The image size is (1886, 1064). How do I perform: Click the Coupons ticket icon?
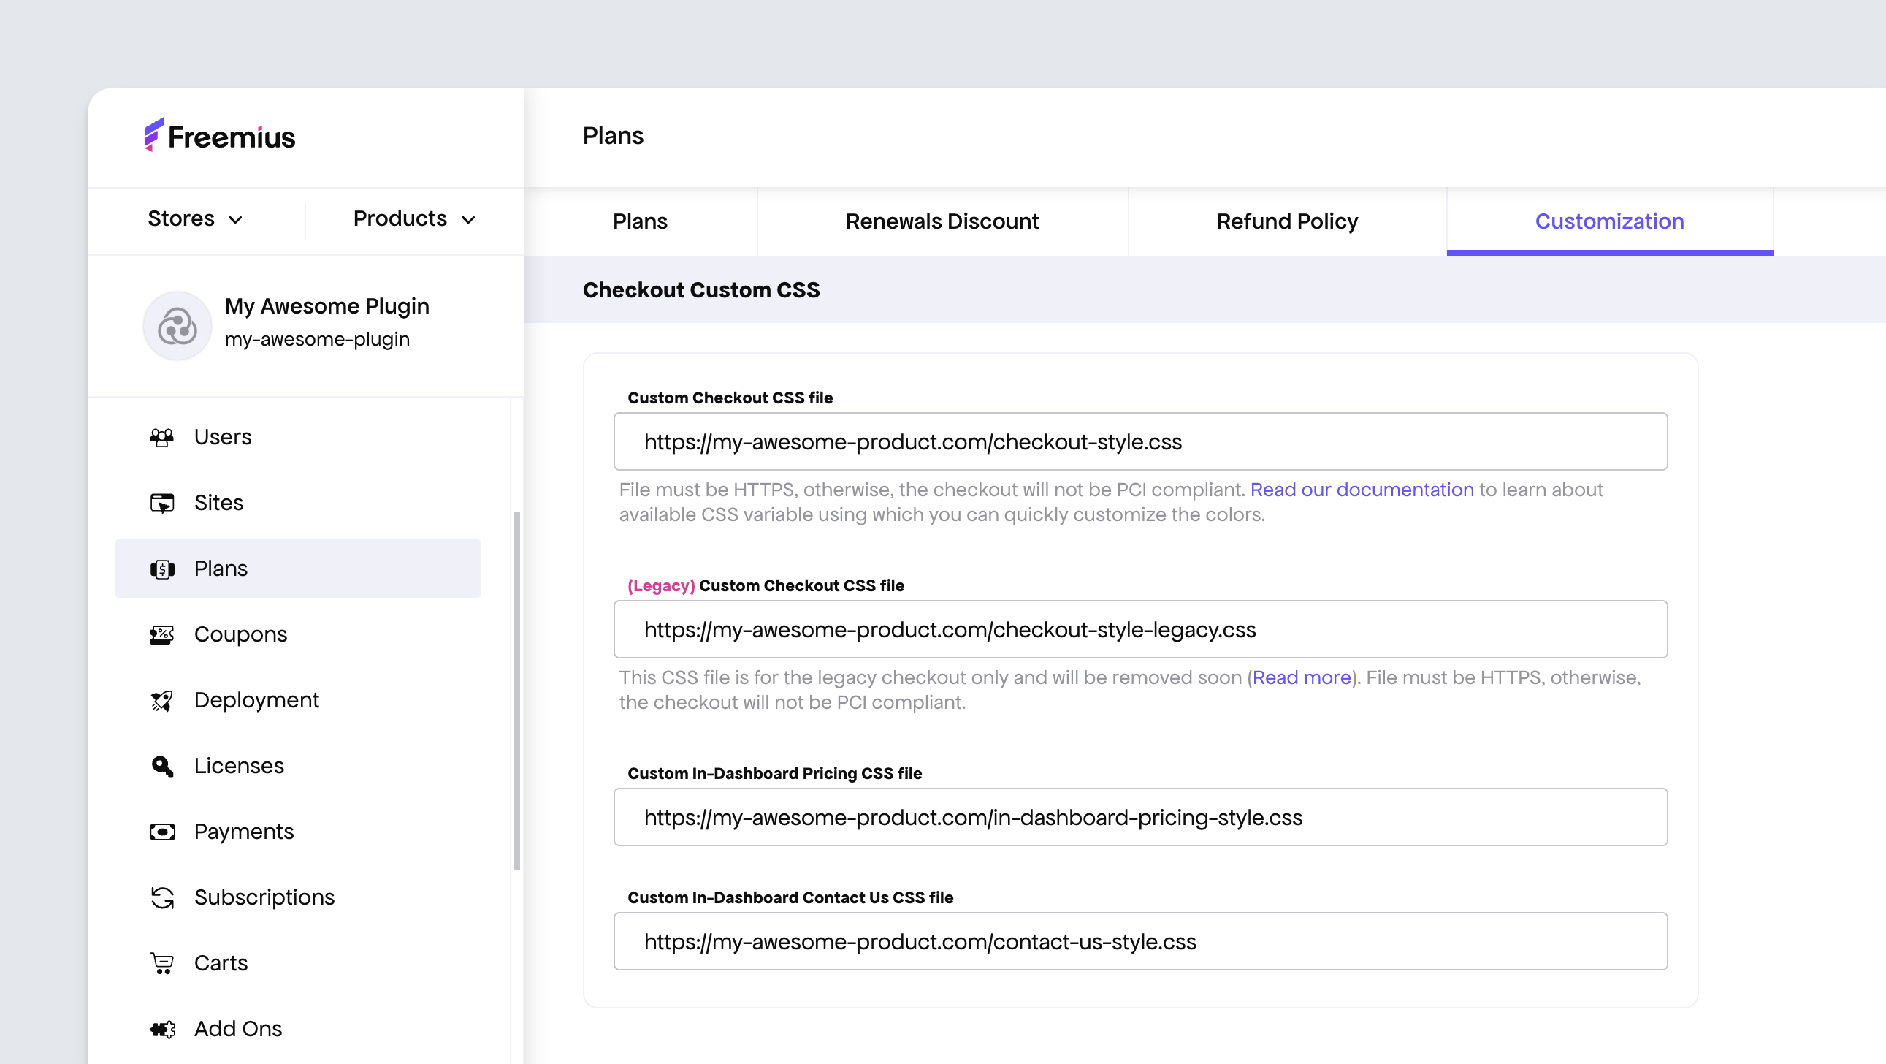coord(162,634)
